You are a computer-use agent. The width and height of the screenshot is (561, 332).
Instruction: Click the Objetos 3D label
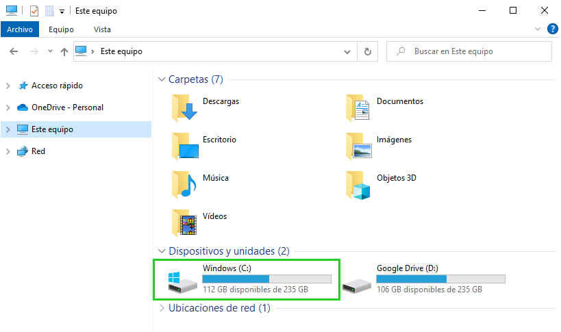tap(397, 178)
